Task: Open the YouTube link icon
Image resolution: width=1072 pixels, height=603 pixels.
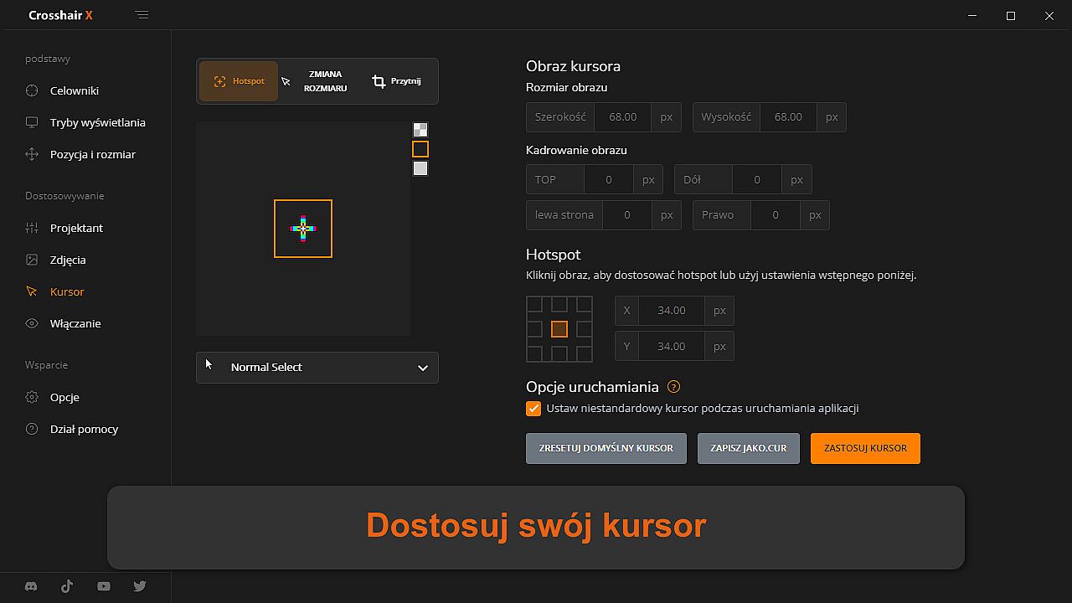Action: (104, 586)
